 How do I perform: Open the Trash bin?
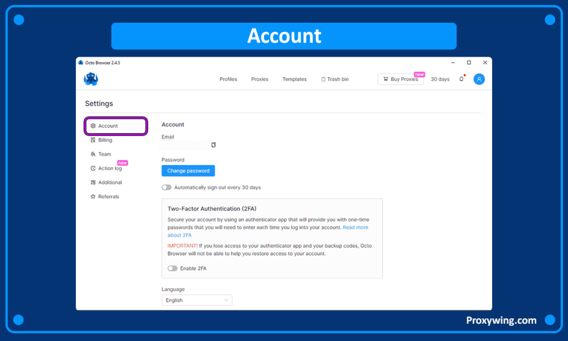point(335,79)
